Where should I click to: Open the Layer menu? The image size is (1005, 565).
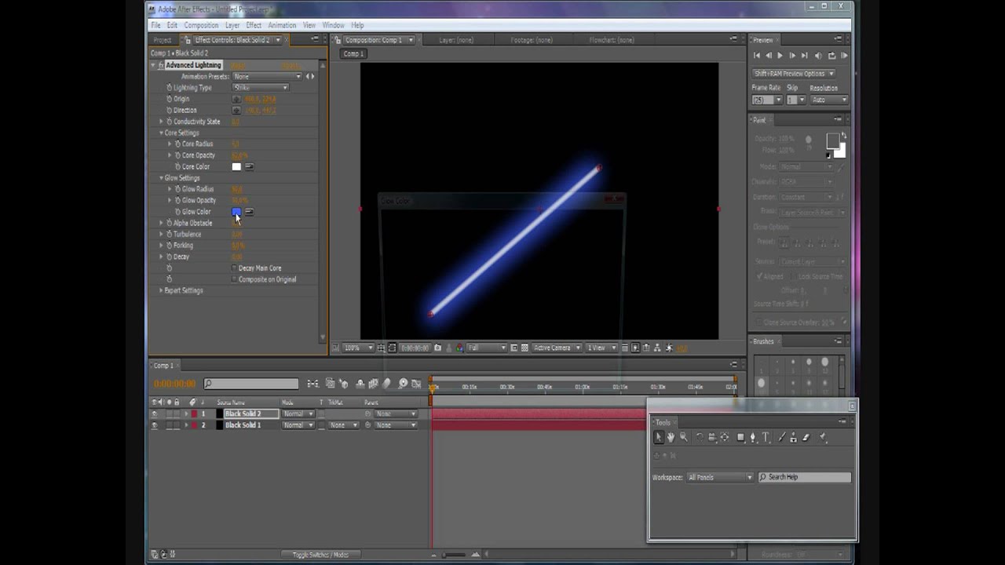coord(232,25)
